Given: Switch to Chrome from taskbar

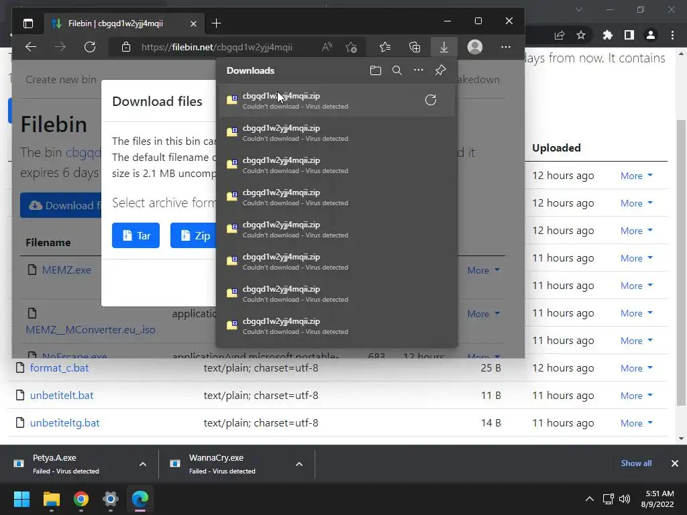Looking at the screenshot, I should click(x=81, y=499).
